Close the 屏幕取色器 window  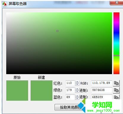point(117,2)
